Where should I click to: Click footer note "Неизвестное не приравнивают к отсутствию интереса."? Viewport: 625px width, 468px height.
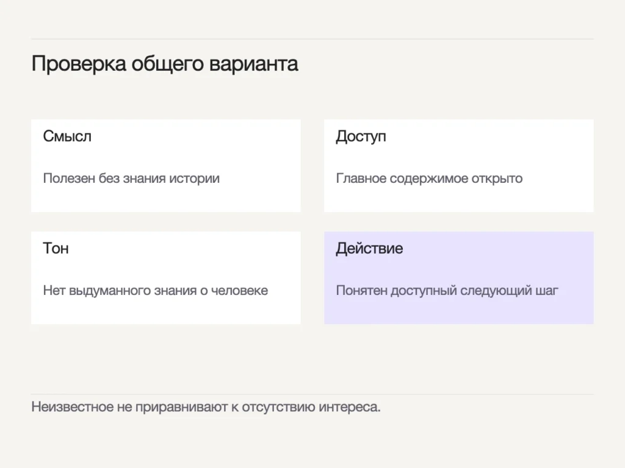206,407
